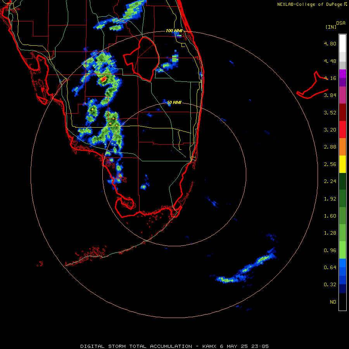
Task: Select the dark red legend swatch
Action: (x=342, y=112)
